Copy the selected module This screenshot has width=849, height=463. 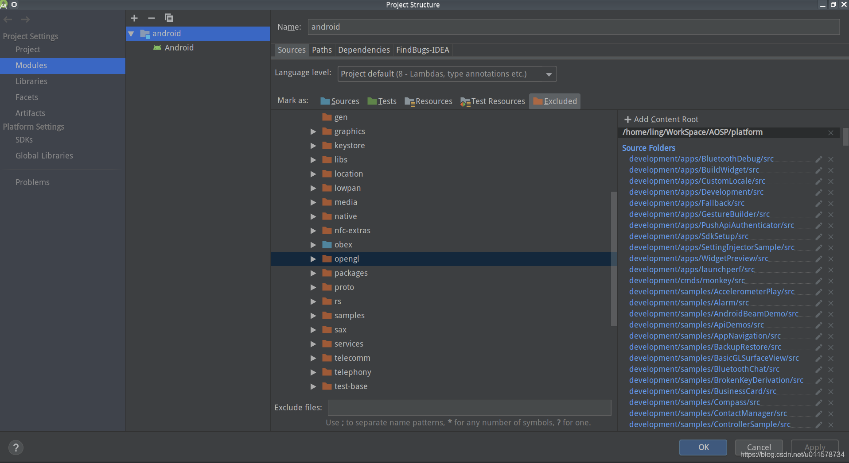169,18
